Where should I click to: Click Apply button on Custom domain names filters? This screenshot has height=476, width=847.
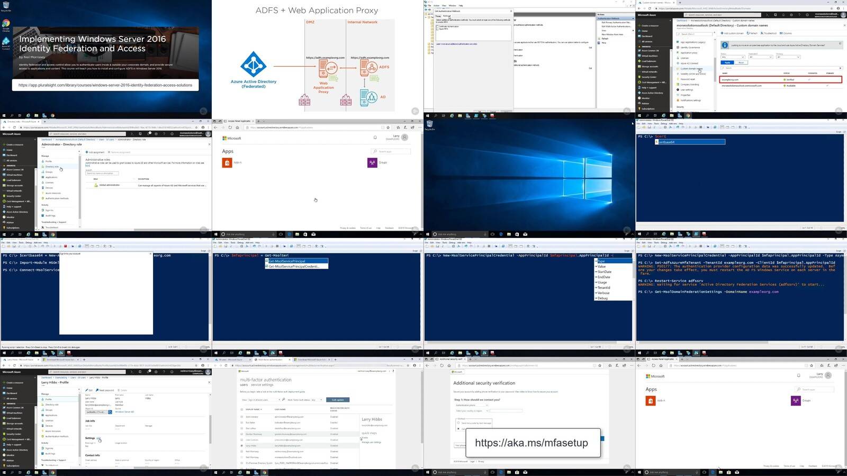(727, 62)
